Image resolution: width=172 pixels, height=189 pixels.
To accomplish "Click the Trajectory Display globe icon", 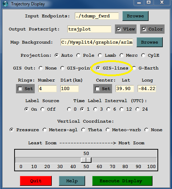I will tap(5, 4).
